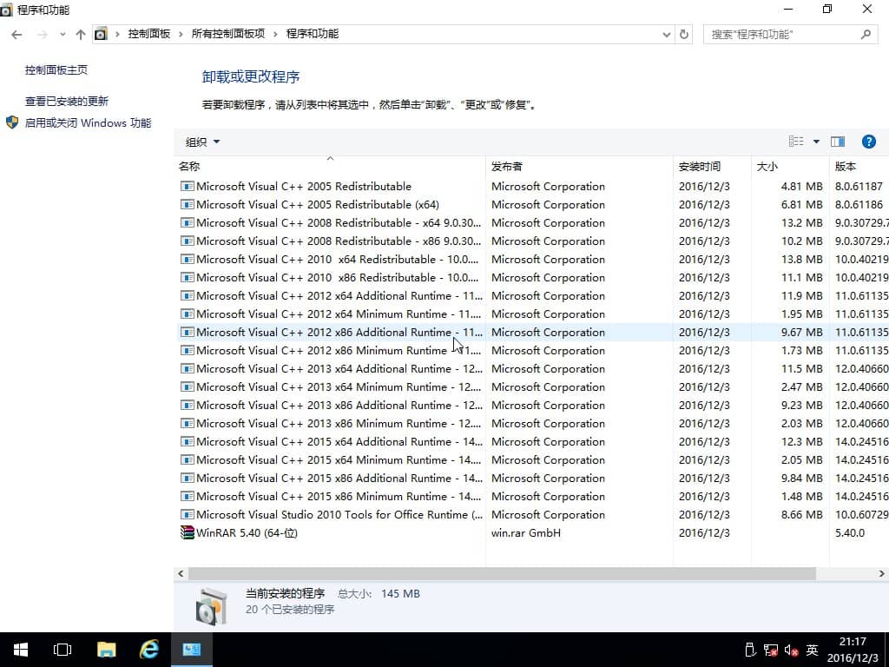Select Visual C++ 2005 Redistributable (x64) icon

click(188, 204)
